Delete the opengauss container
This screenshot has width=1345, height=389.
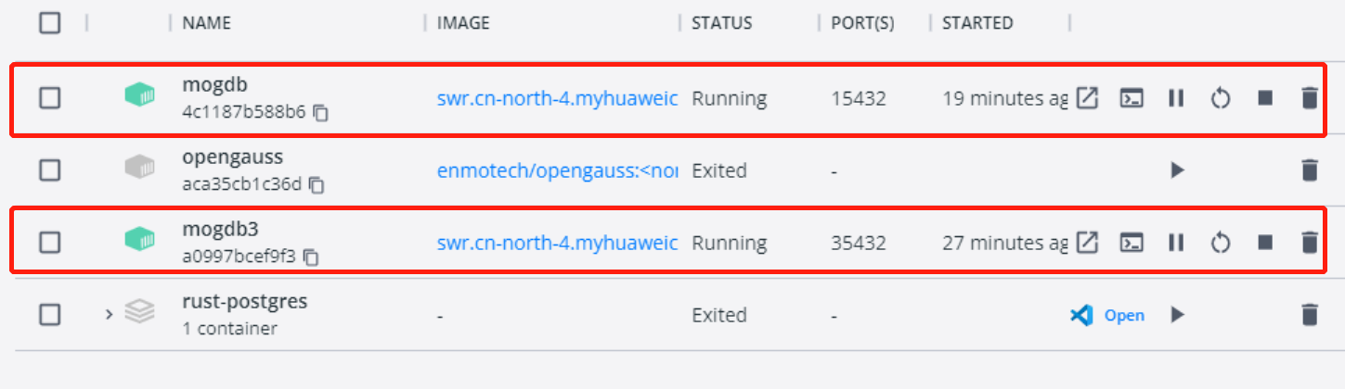(x=1309, y=170)
